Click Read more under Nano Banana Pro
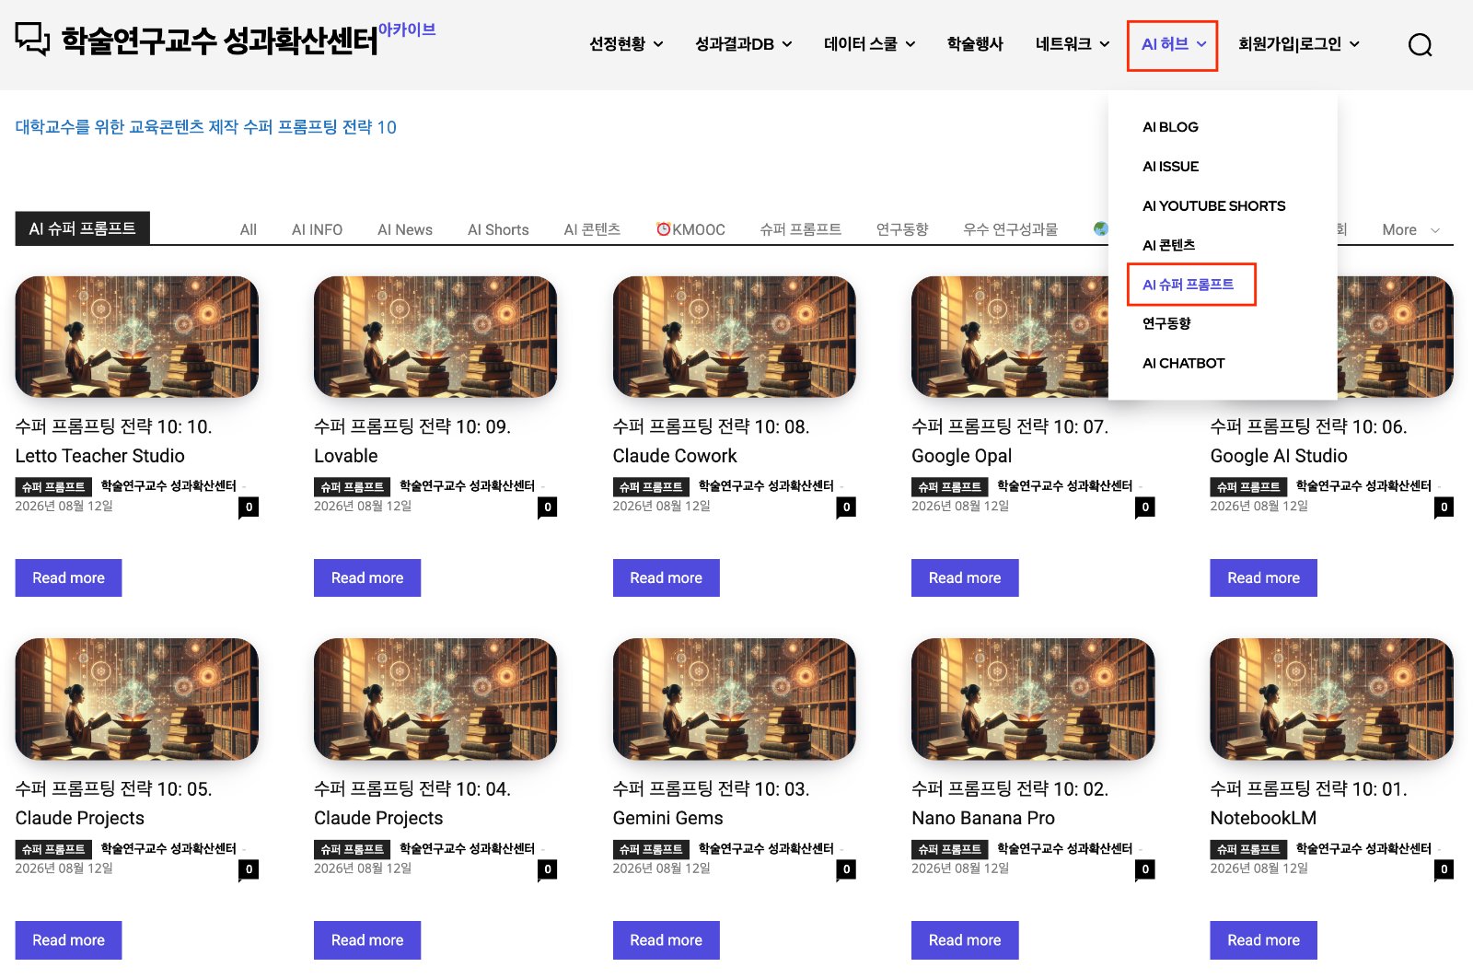 click(x=965, y=940)
